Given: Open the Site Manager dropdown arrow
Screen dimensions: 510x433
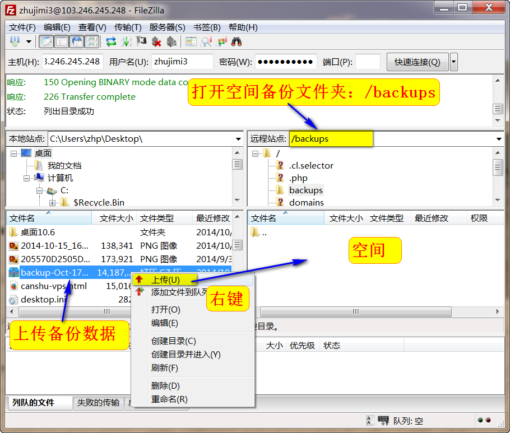Looking at the screenshot, I should pyautogui.click(x=29, y=41).
